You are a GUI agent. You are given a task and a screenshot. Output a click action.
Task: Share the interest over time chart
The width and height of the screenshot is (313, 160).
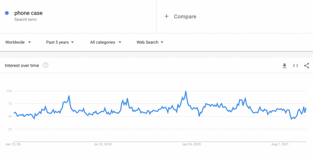(306, 66)
